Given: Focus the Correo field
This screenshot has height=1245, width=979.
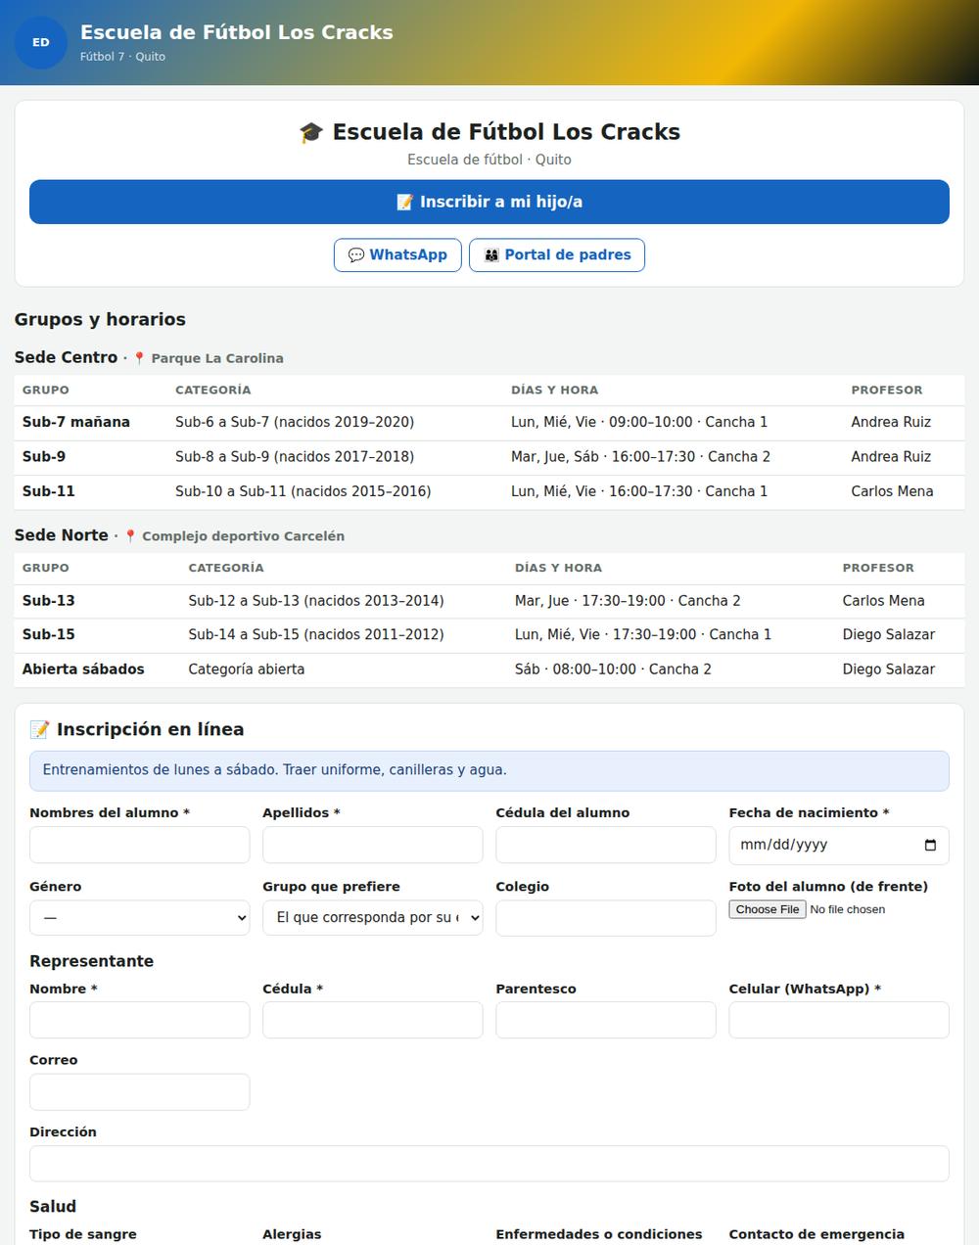Looking at the screenshot, I should pyautogui.click(x=140, y=1092).
